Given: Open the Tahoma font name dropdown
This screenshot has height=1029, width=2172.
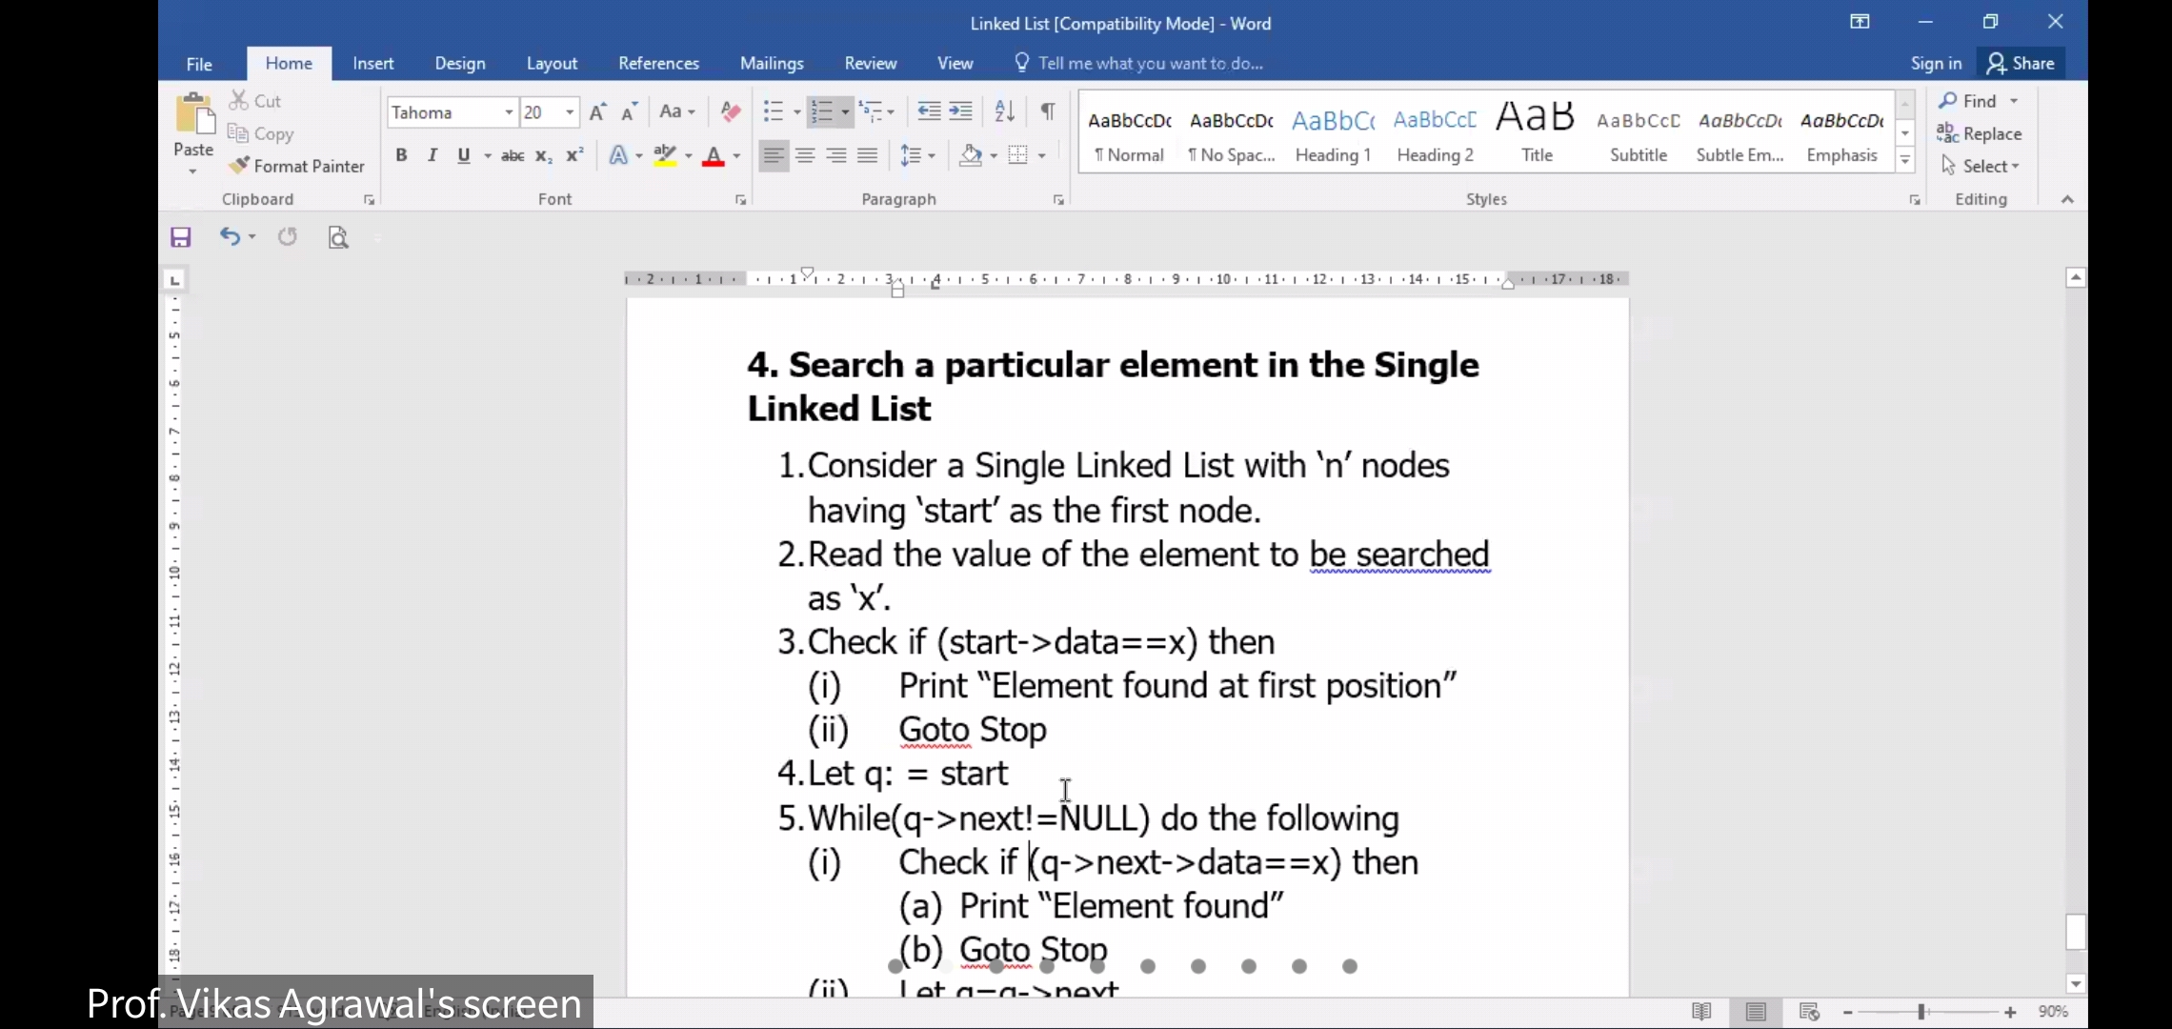Looking at the screenshot, I should point(509,112).
